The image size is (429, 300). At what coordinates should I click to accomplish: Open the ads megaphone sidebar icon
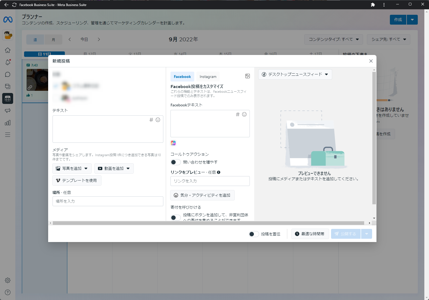(x=8, y=110)
